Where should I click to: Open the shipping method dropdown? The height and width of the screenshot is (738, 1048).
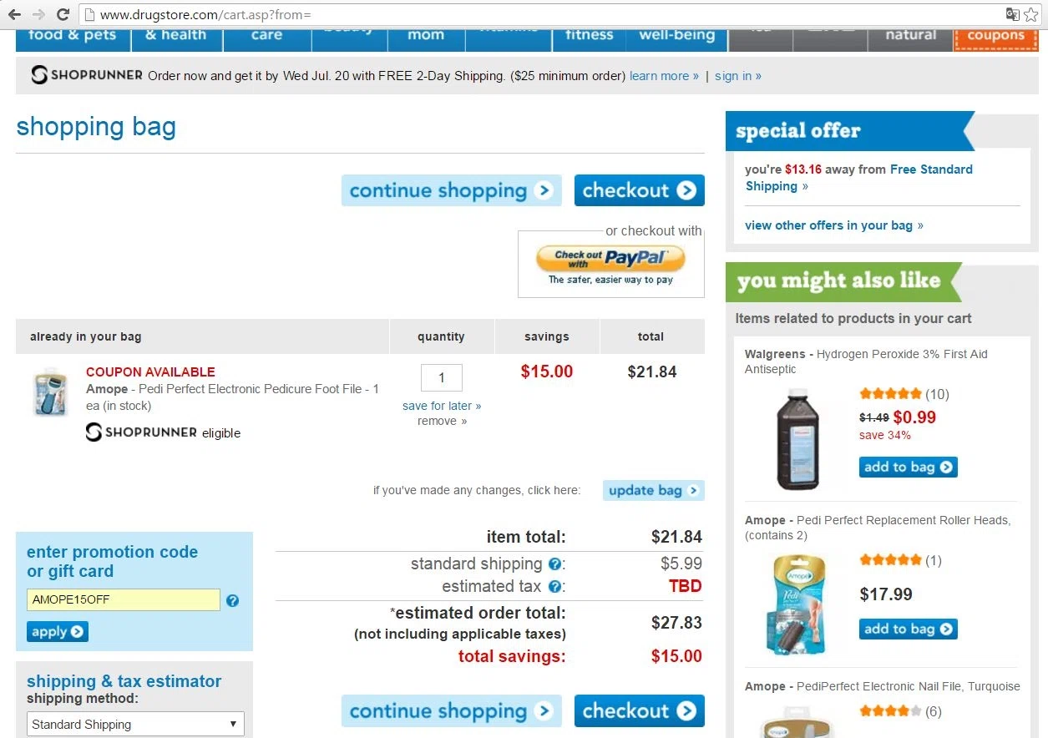point(135,724)
